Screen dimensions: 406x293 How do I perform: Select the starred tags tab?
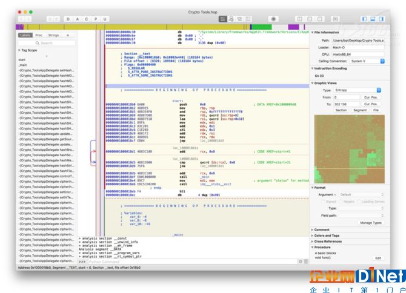coord(68,35)
